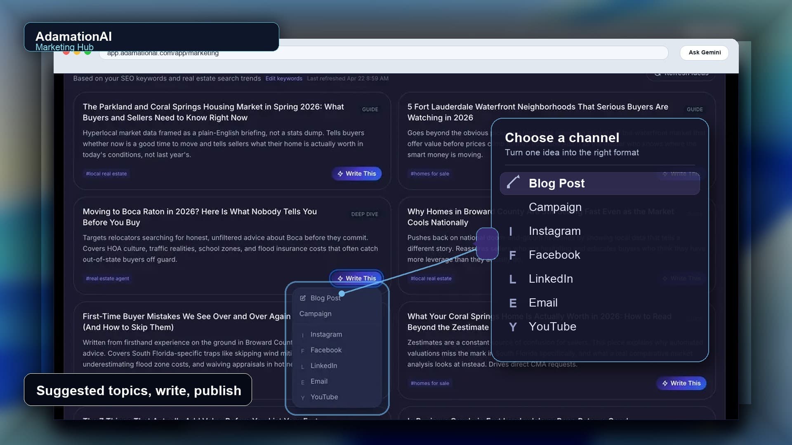Viewport: 792px width, 445px height.
Task: Open the Parkland and Coral Springs Housing Market title
Action: coord(213,112)
